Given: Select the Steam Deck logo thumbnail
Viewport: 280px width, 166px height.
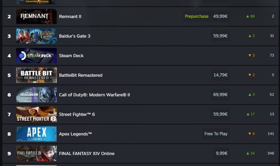Looking at the screenshot, I should coord(36,56).
